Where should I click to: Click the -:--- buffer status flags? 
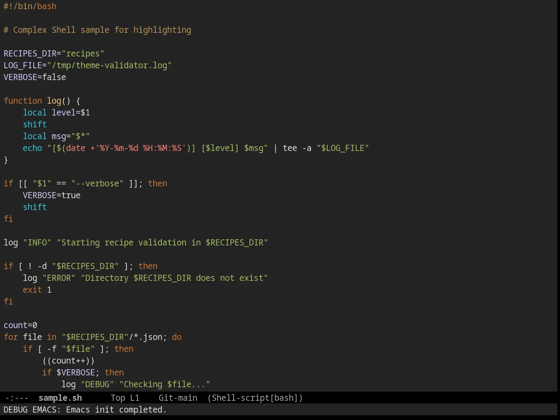(17, 398)
